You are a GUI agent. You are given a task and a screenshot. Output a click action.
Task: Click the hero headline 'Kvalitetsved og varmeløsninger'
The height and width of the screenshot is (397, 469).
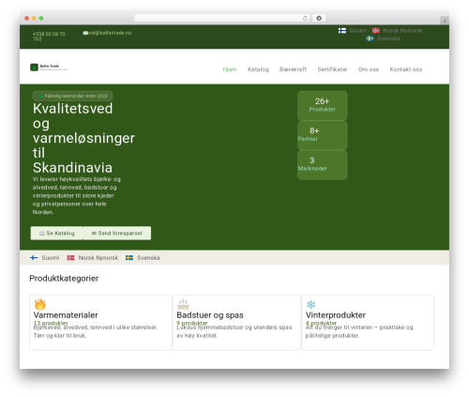(x=83, y=138)
